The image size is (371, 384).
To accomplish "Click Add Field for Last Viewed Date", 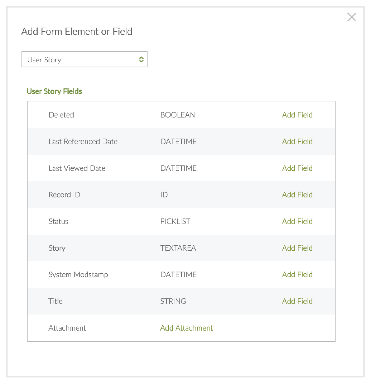I will [297, 168].
